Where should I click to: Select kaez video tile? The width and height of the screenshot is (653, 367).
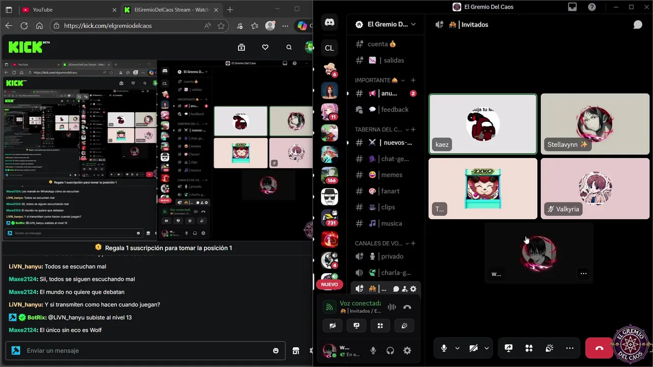coord(483,124)
